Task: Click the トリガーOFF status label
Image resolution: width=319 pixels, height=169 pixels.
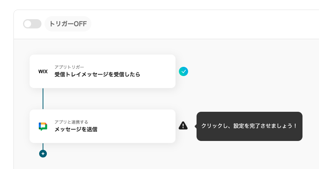Action: coord(68,24)
